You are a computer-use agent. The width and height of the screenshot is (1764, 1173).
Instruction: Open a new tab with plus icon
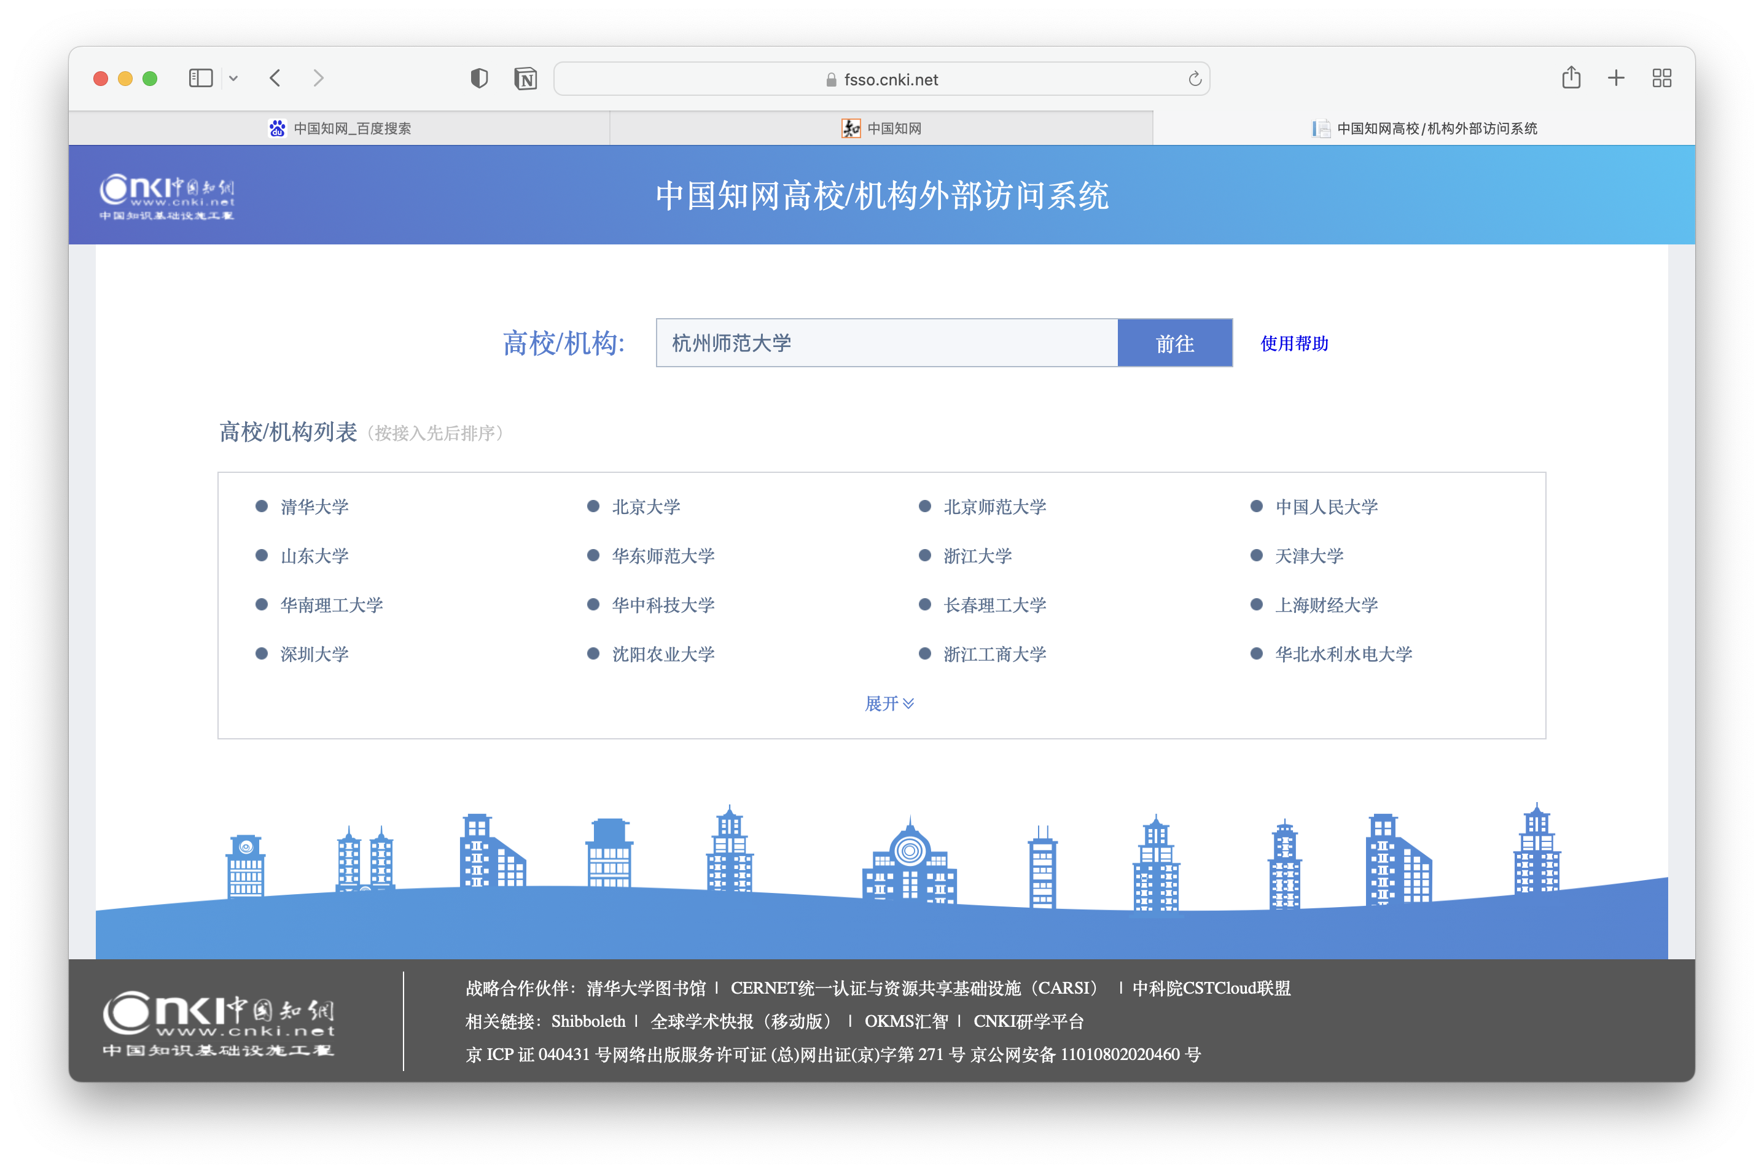tap(1616, 78)
